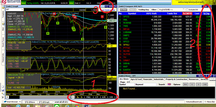Click the LINE app taskbar icon
216x107 pixels.
pyautogui.click(x=56, y=106)
